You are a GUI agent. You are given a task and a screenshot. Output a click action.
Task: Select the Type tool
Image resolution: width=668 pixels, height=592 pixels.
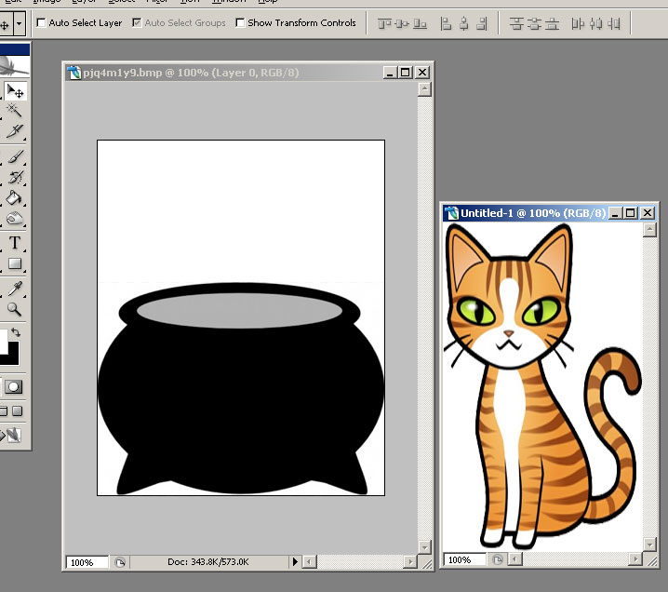[15, 243]
